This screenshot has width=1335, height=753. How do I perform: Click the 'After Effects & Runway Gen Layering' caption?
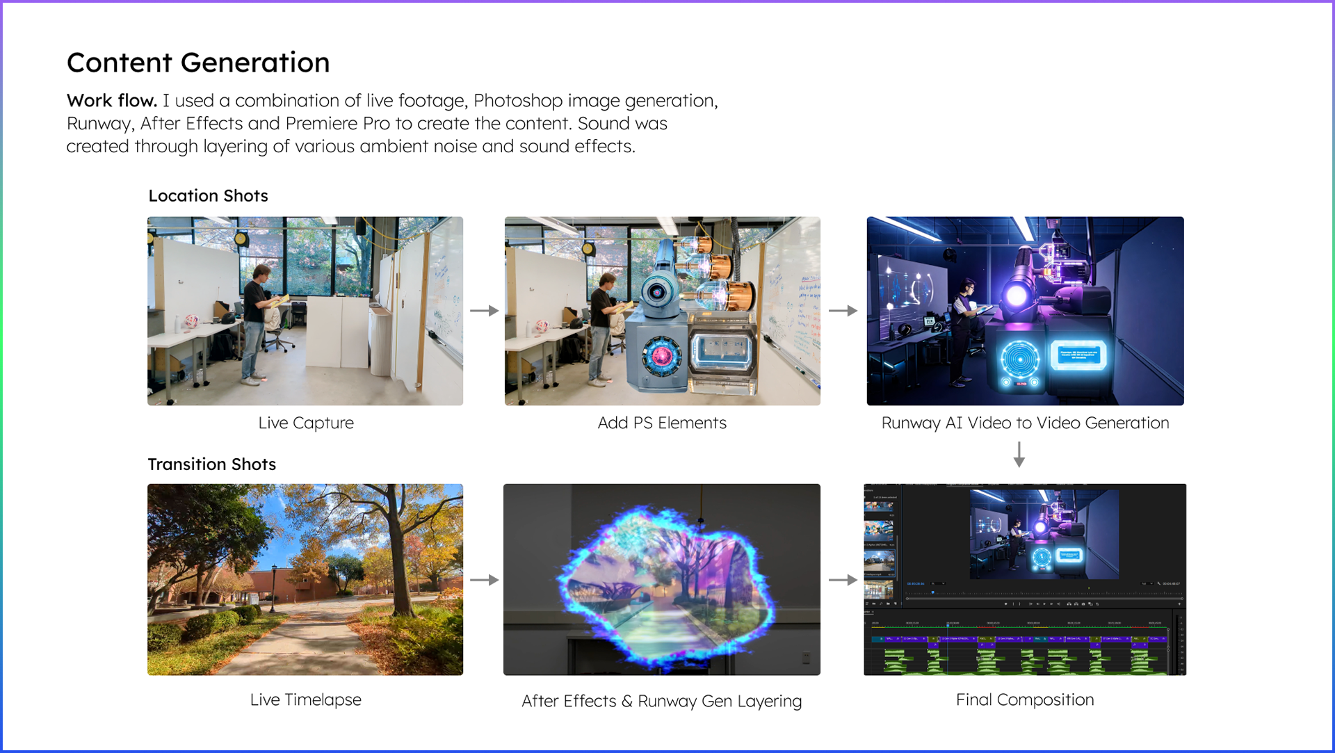pyautogui.click(x=662, y=701)
